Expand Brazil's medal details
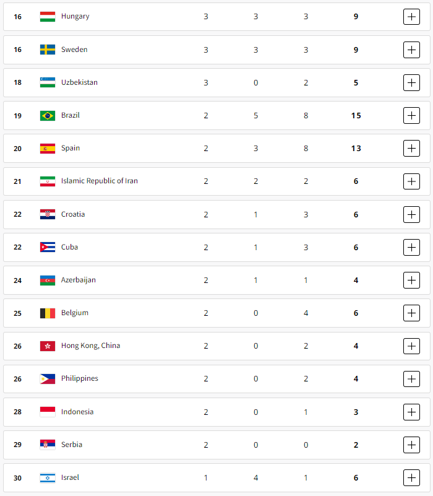This screenshot has height=496, width=433. click(411, 115)
